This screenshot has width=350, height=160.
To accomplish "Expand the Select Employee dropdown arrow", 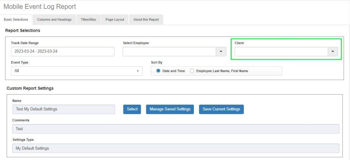I will click(221, 52).
